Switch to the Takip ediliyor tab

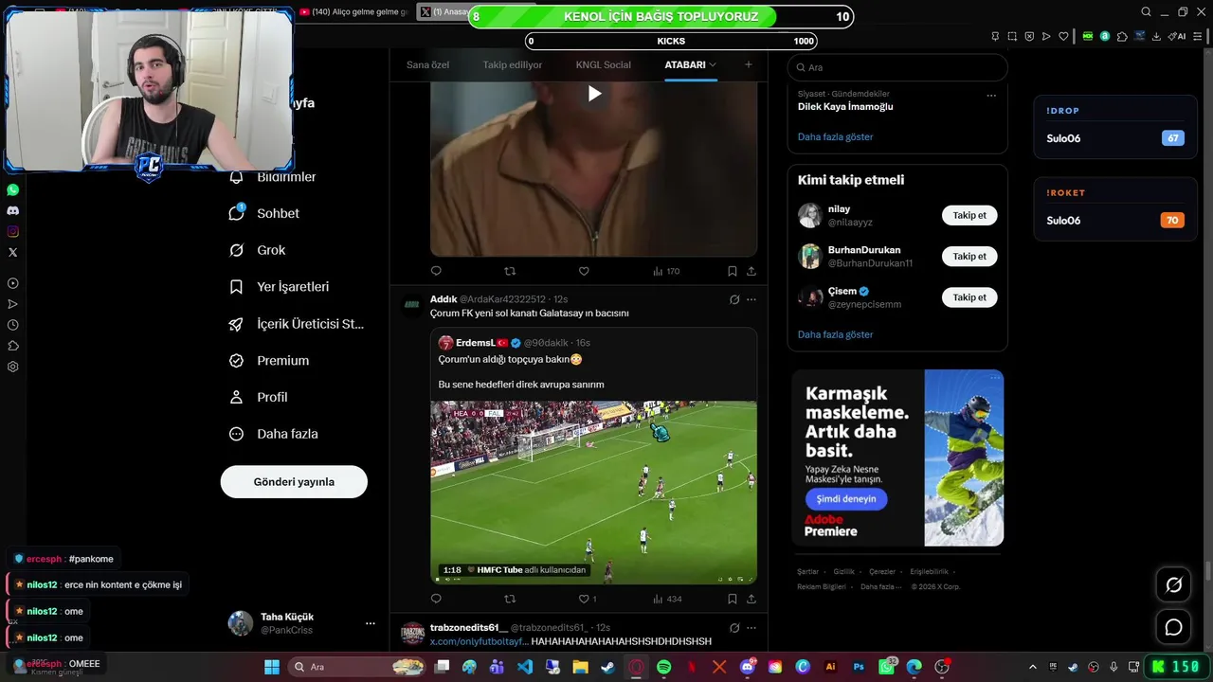coord(513,64)
